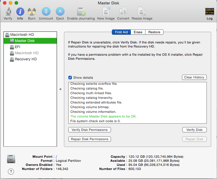
Task: Click the Burn disc icon
Action: coord(32,11)
